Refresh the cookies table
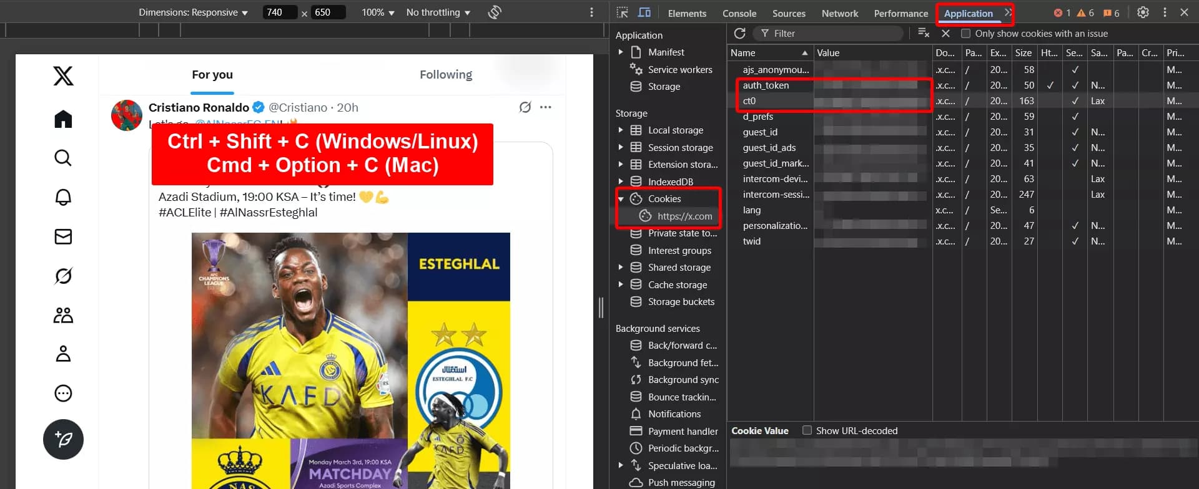The image size is (1199, 489). [x=740, y=33]
